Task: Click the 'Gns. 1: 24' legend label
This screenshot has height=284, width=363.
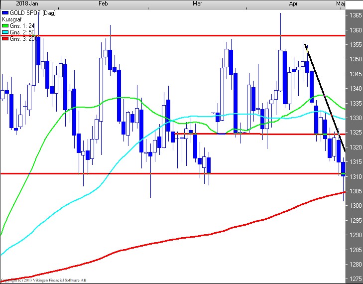Action: coord(22,26)
